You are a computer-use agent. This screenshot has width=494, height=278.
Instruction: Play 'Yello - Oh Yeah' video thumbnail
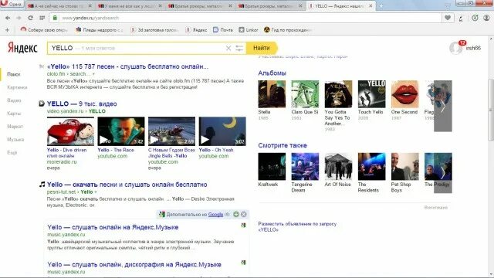(x=222, y=131)
